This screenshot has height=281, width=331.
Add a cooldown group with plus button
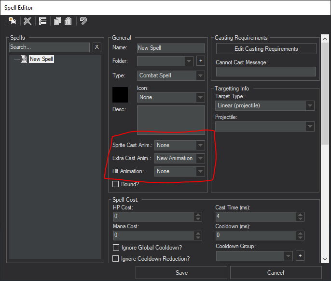(300, 255)
